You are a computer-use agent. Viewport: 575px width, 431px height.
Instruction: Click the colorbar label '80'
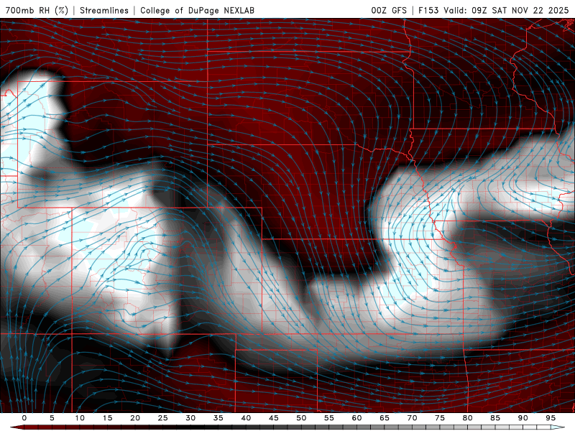[467, 418]
